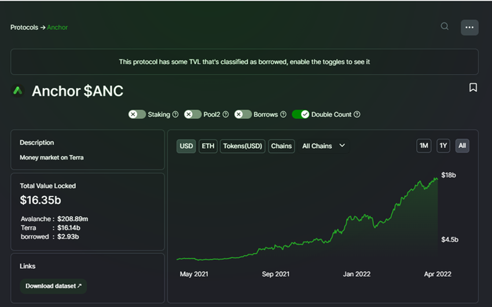
Task: Click the Anchor green logo icon
Action: pos(18,91)
